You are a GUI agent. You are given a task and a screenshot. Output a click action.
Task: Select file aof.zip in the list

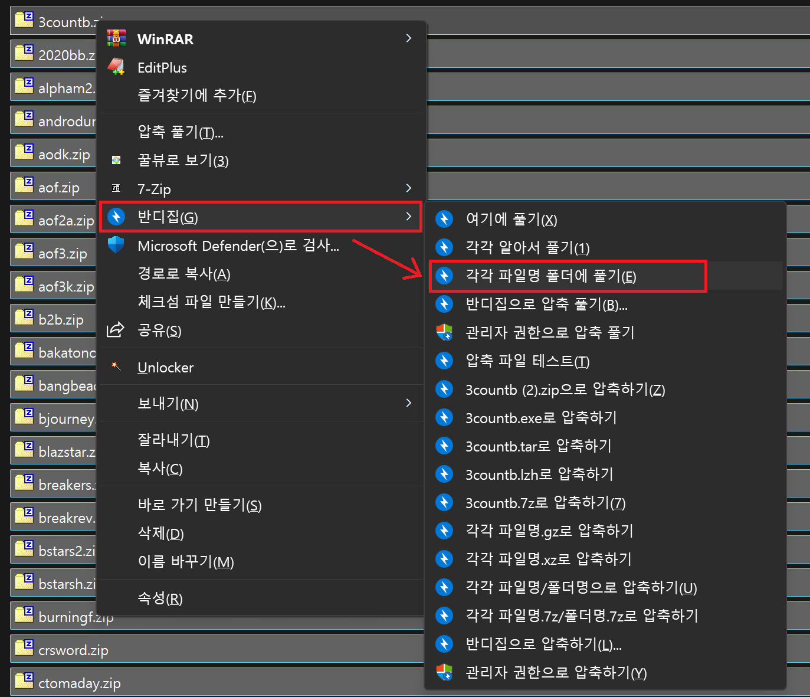58,188
